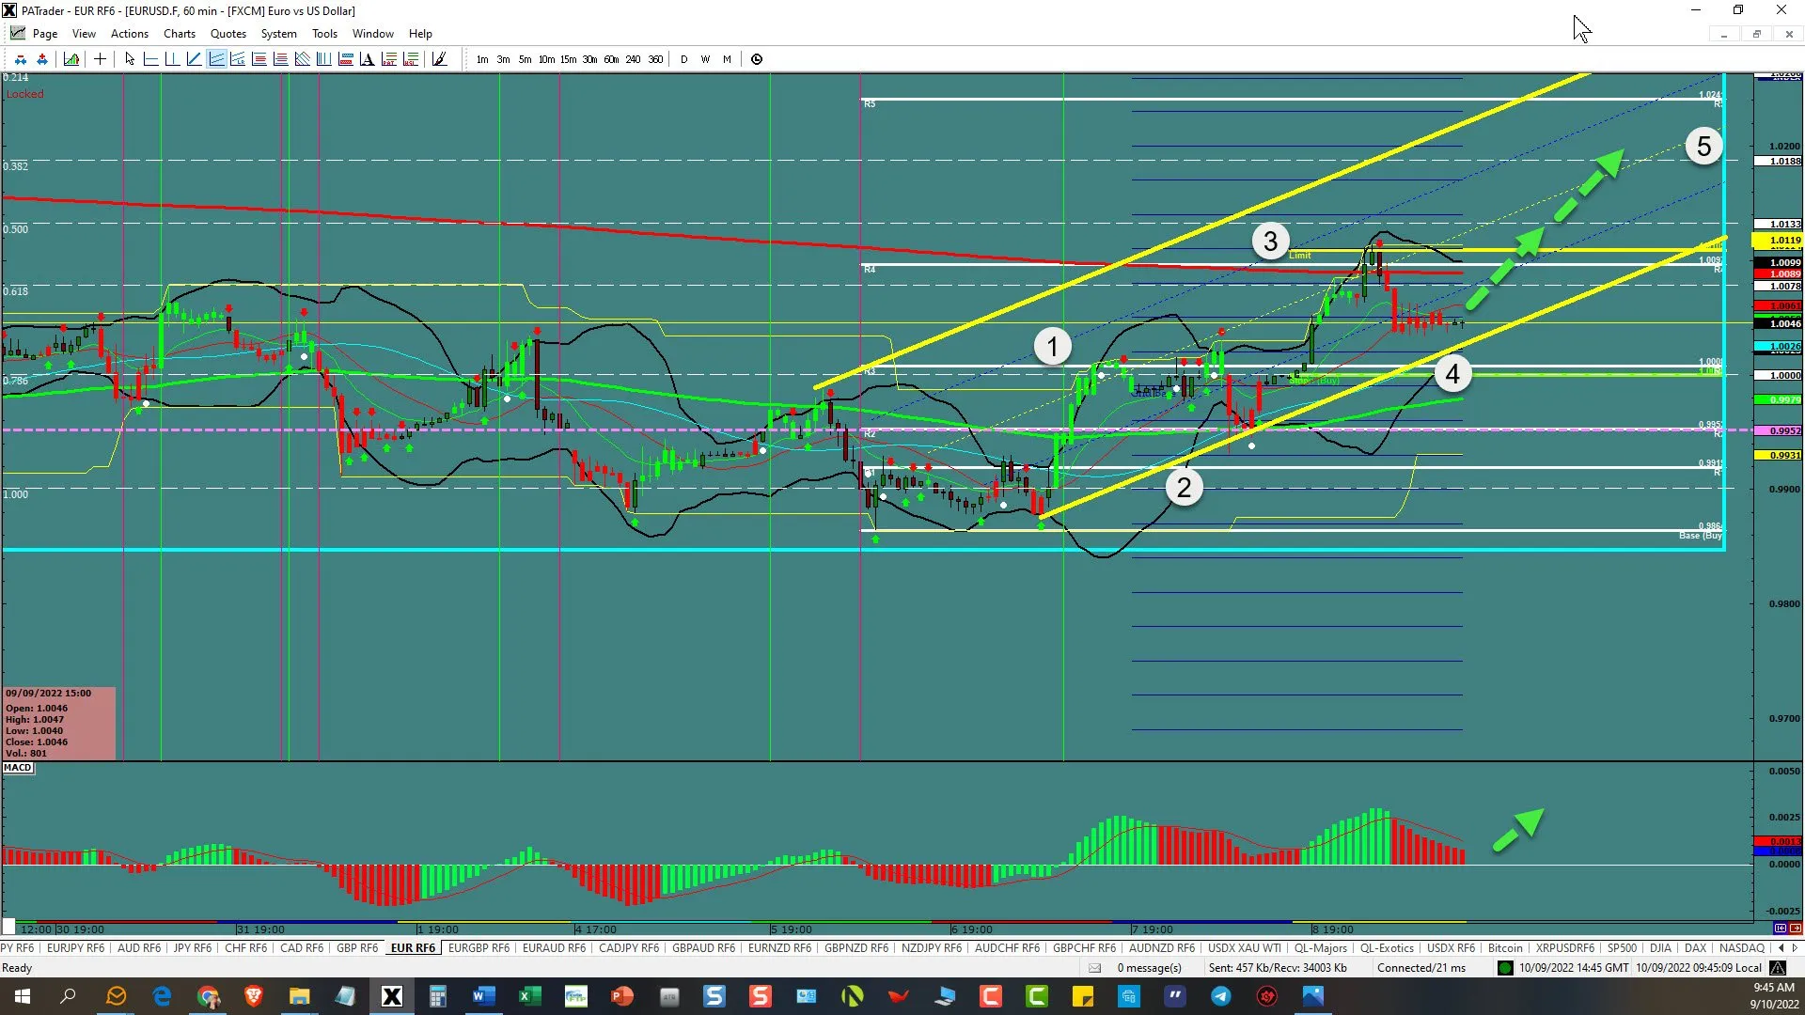The height and width of the screenshot is (1015, 1805).
Task: Open the Help menu
Action: 420,34
